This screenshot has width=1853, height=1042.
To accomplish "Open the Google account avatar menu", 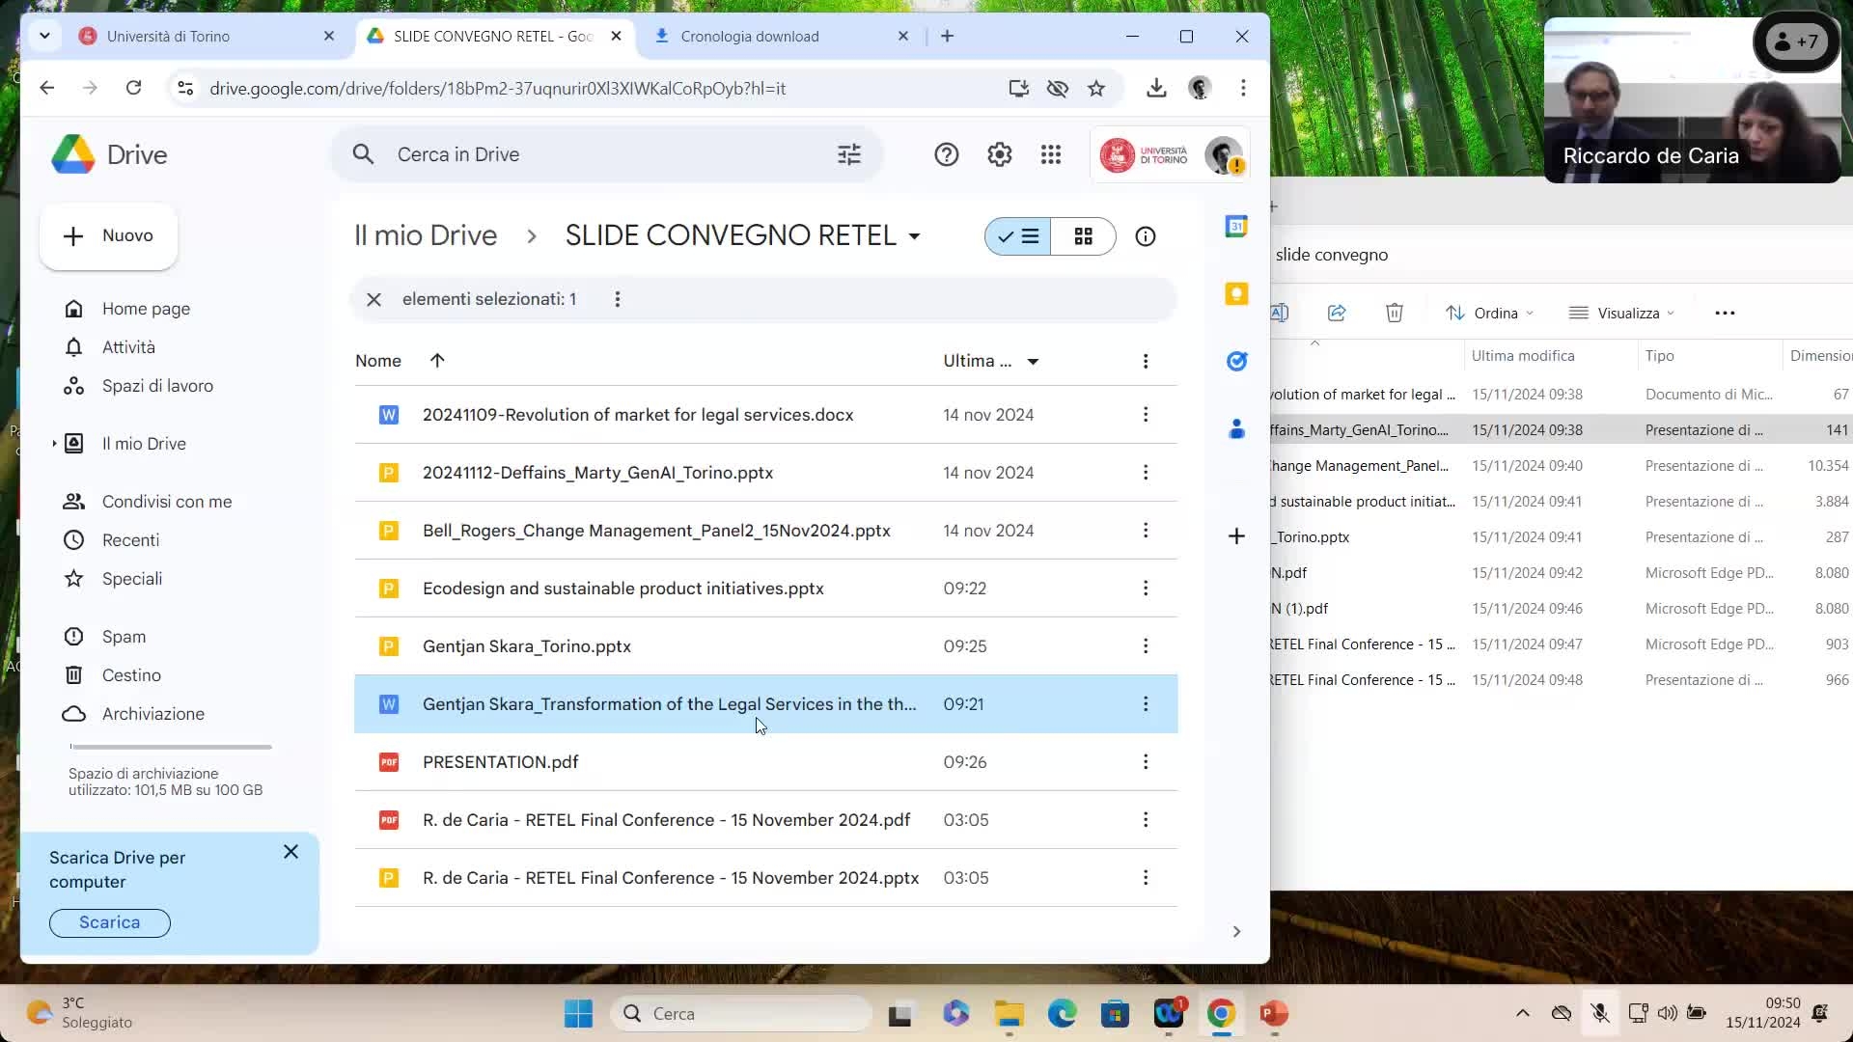I will (x=1223, y=154).
